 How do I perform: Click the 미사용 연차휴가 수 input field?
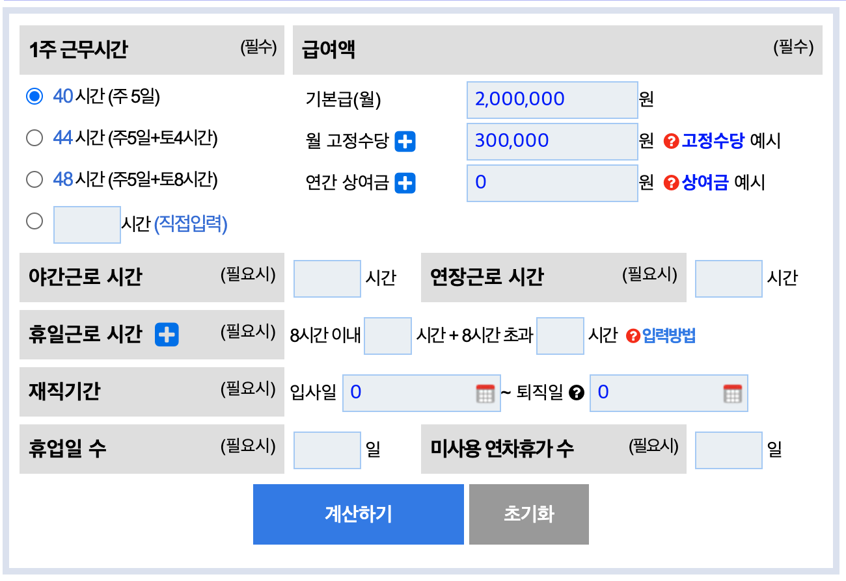point(728,450)
